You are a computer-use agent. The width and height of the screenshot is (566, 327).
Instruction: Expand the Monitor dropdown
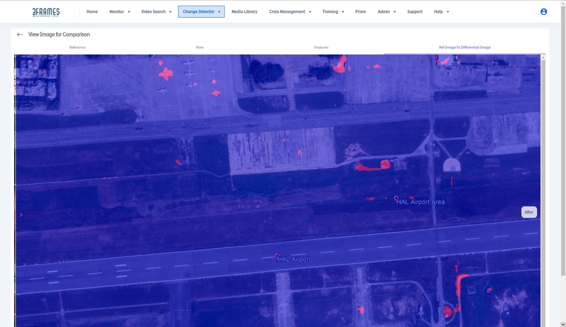(x=119, y=11)
